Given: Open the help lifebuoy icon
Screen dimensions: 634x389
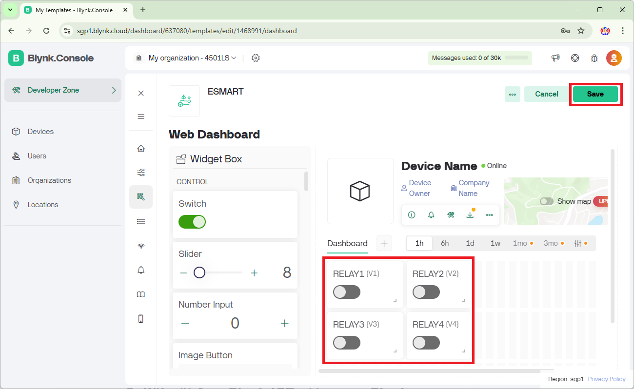Looking at the screenshot, I should (575, 58).
